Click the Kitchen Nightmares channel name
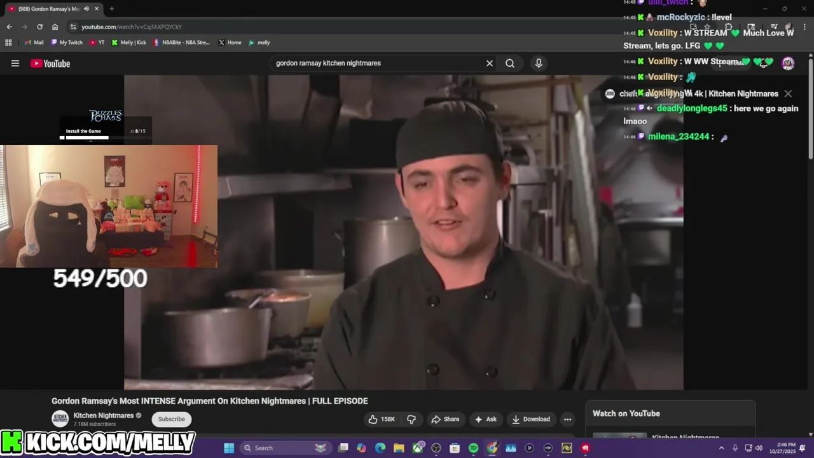The image size is (814, 458). (104, 415)
